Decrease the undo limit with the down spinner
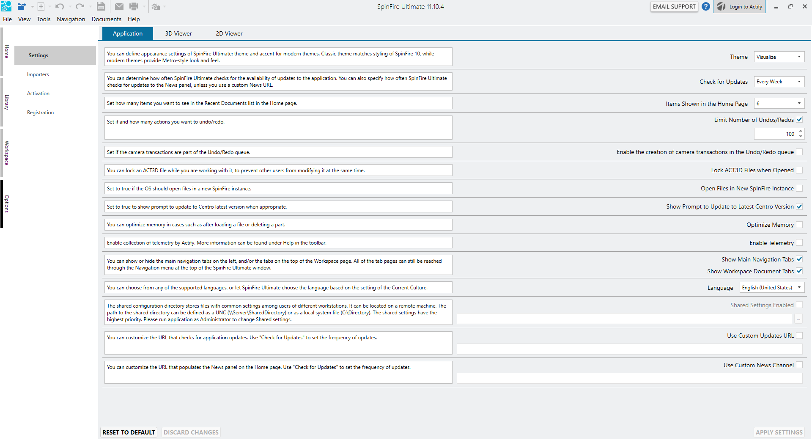The image size is (812, 440). [x=801, y=136]
